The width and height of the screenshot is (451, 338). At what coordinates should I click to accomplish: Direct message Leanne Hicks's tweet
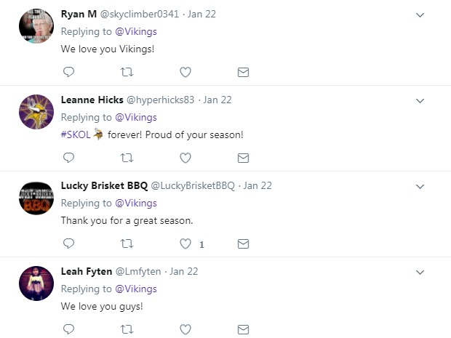[244, 158]
